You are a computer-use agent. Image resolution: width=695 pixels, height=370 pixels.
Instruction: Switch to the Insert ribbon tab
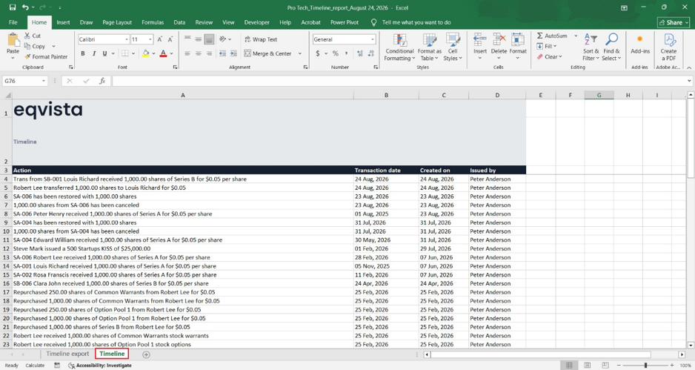63,22
